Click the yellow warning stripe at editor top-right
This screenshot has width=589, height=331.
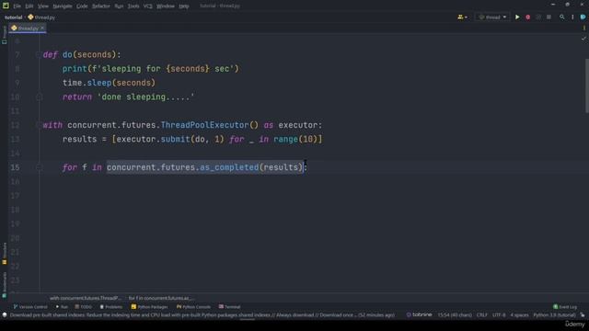click(584, 29)
